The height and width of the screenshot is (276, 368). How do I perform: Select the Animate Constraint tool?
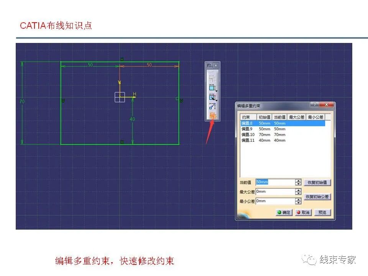[x=212, y=106]
